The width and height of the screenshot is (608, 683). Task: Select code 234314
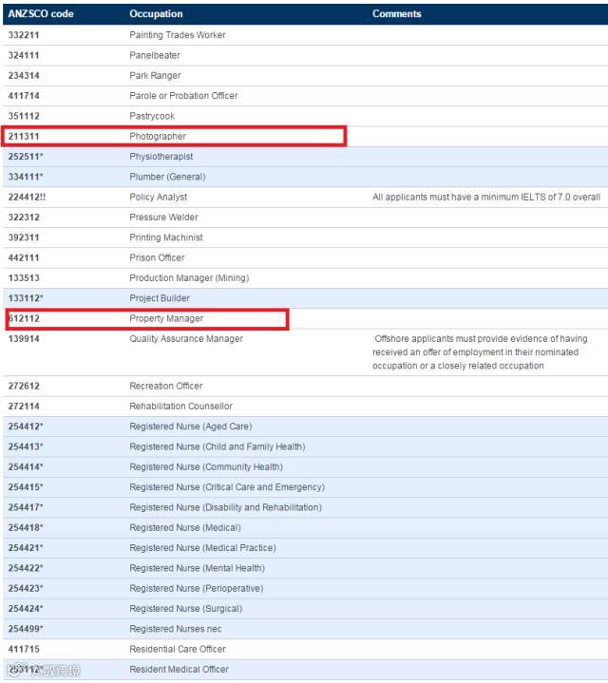click(x=24, y=75)
